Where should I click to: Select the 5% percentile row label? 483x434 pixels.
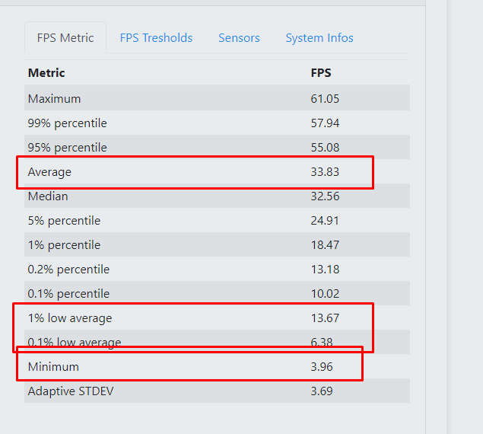coord(64,221)
